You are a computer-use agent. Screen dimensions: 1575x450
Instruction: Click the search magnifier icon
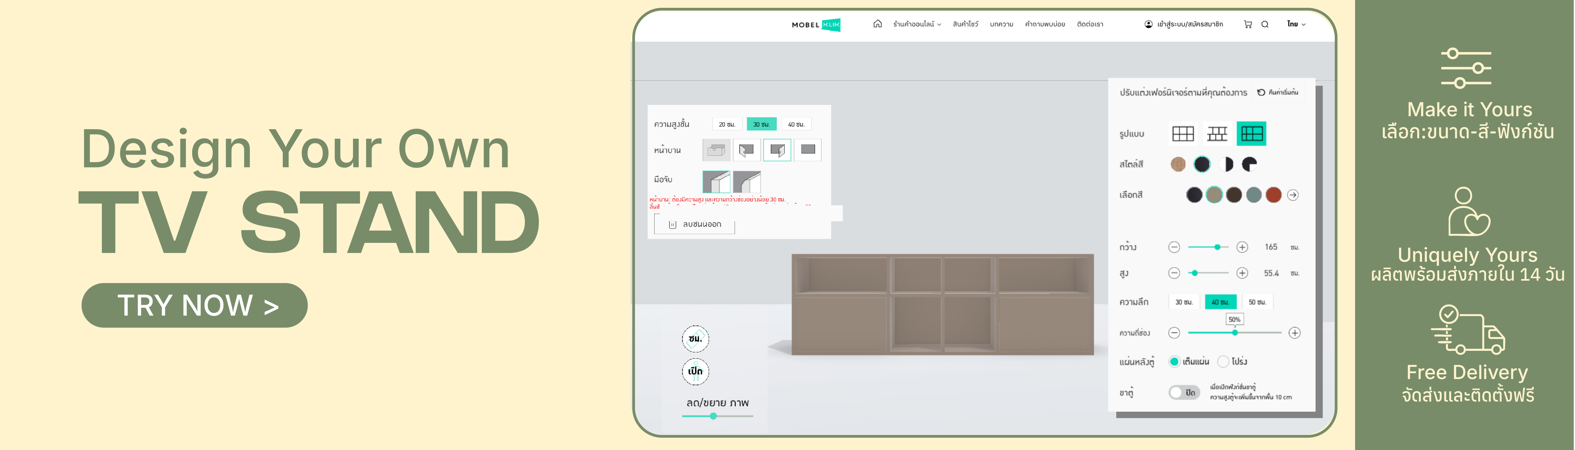1265,24
